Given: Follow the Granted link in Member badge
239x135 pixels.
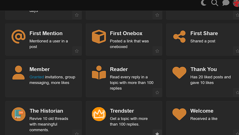Looking at the screenshot, I should pyautogui.click(x=37, y=77).
